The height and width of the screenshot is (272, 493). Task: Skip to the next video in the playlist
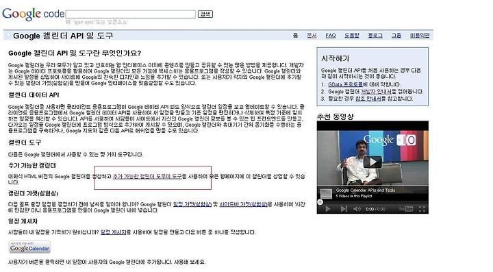[x=344, y=209]
